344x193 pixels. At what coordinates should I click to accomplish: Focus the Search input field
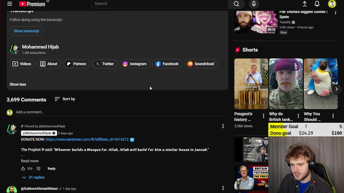tap(159, 4)
